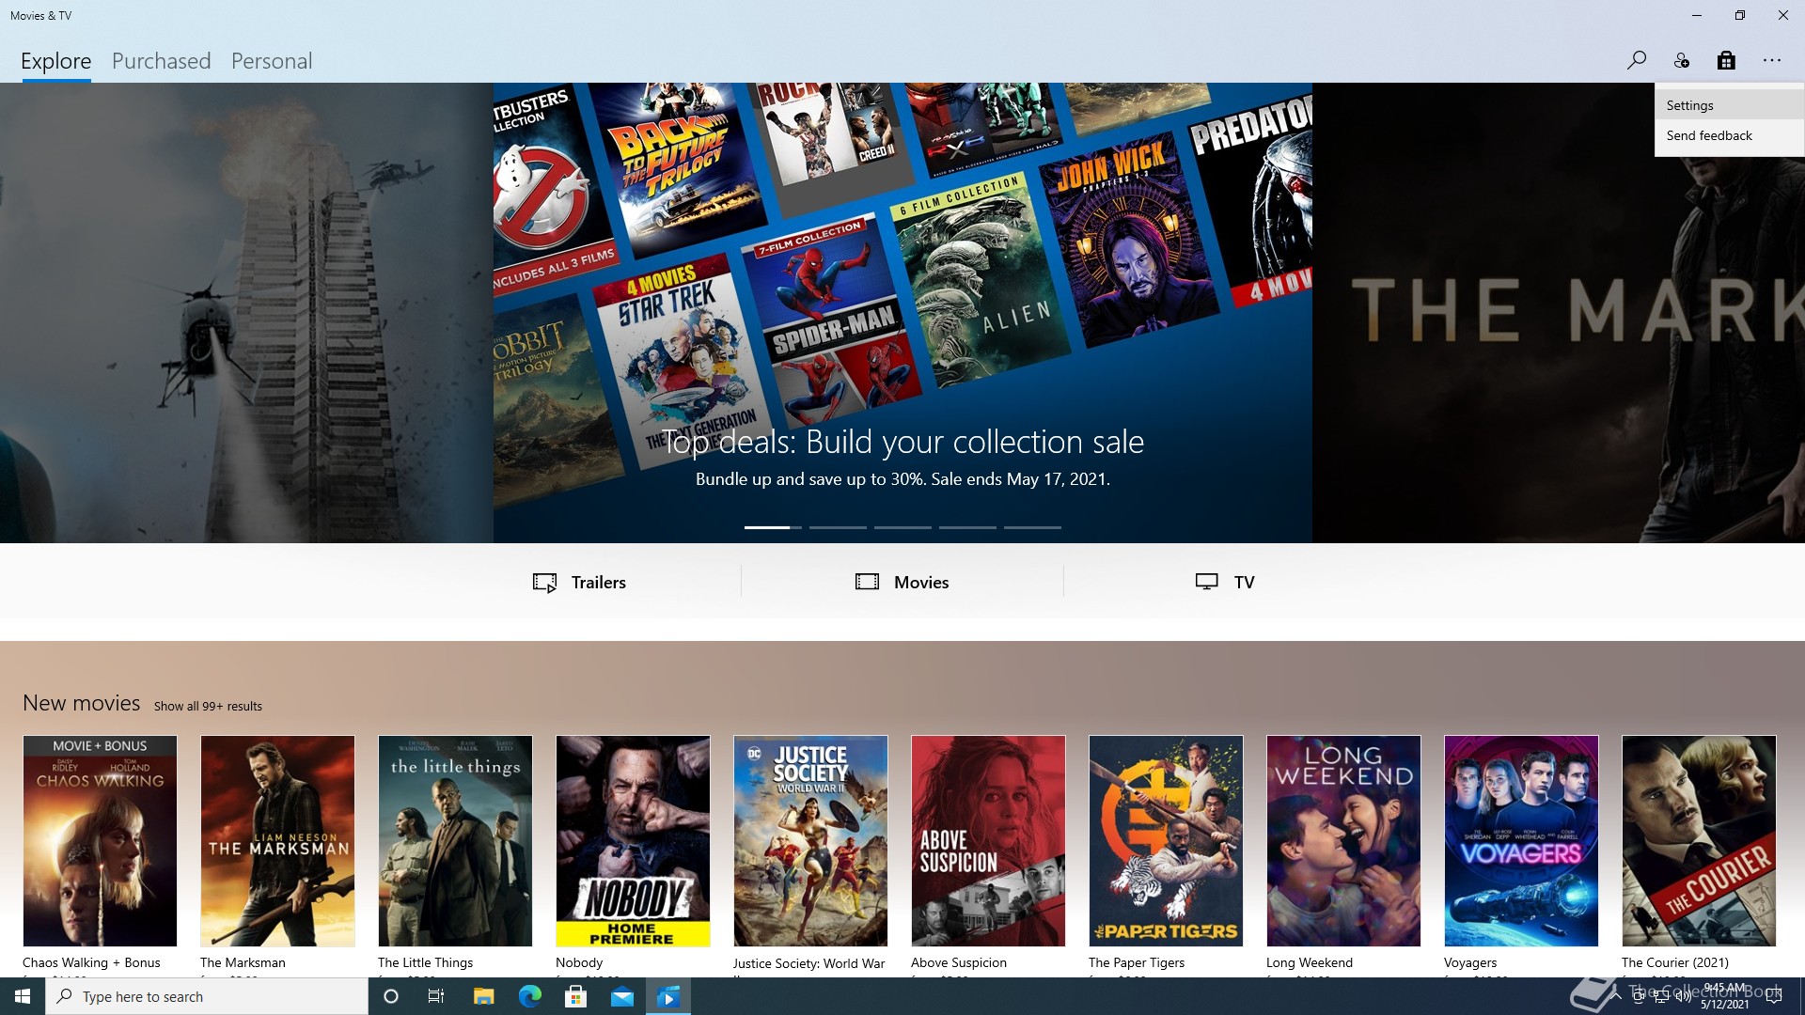The width and height of the screenshot is (1805, 1015).
Task: Open Cortana circle on taskbar
Action: [391, 996]
